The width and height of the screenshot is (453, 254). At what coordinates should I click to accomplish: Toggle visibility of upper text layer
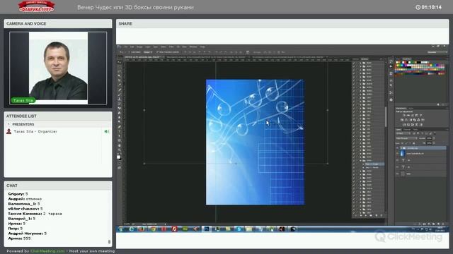[x=397, y=160]
